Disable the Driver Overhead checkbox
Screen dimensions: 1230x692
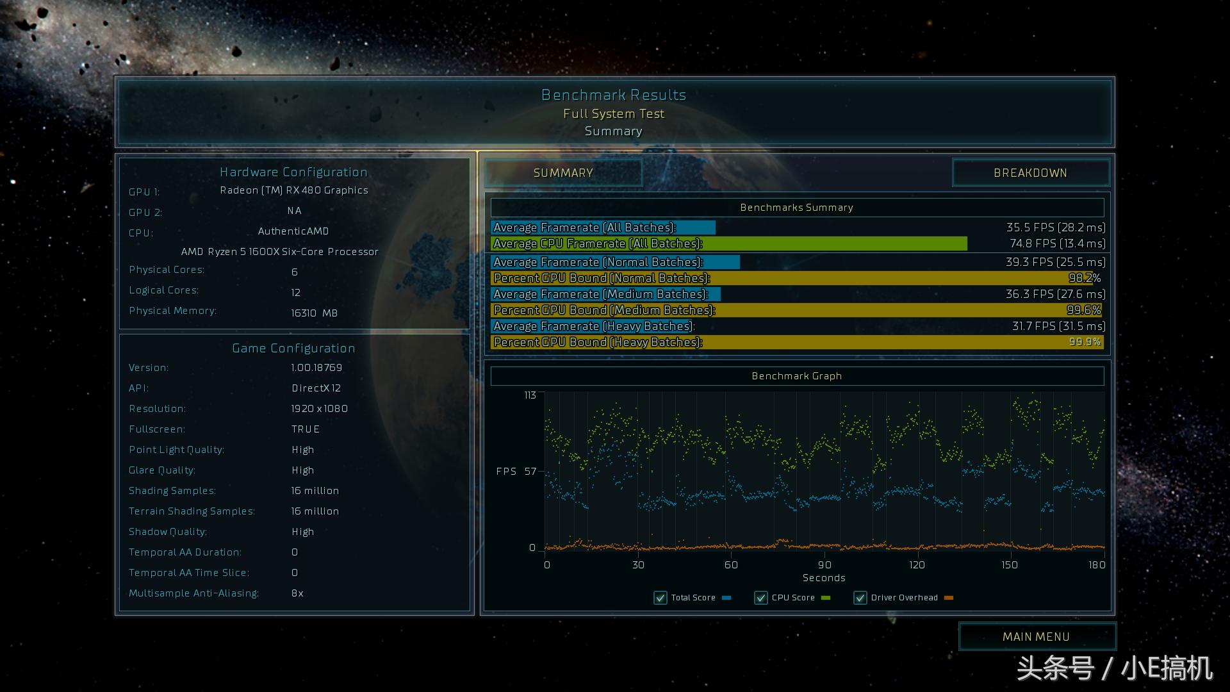pos(860,598)
